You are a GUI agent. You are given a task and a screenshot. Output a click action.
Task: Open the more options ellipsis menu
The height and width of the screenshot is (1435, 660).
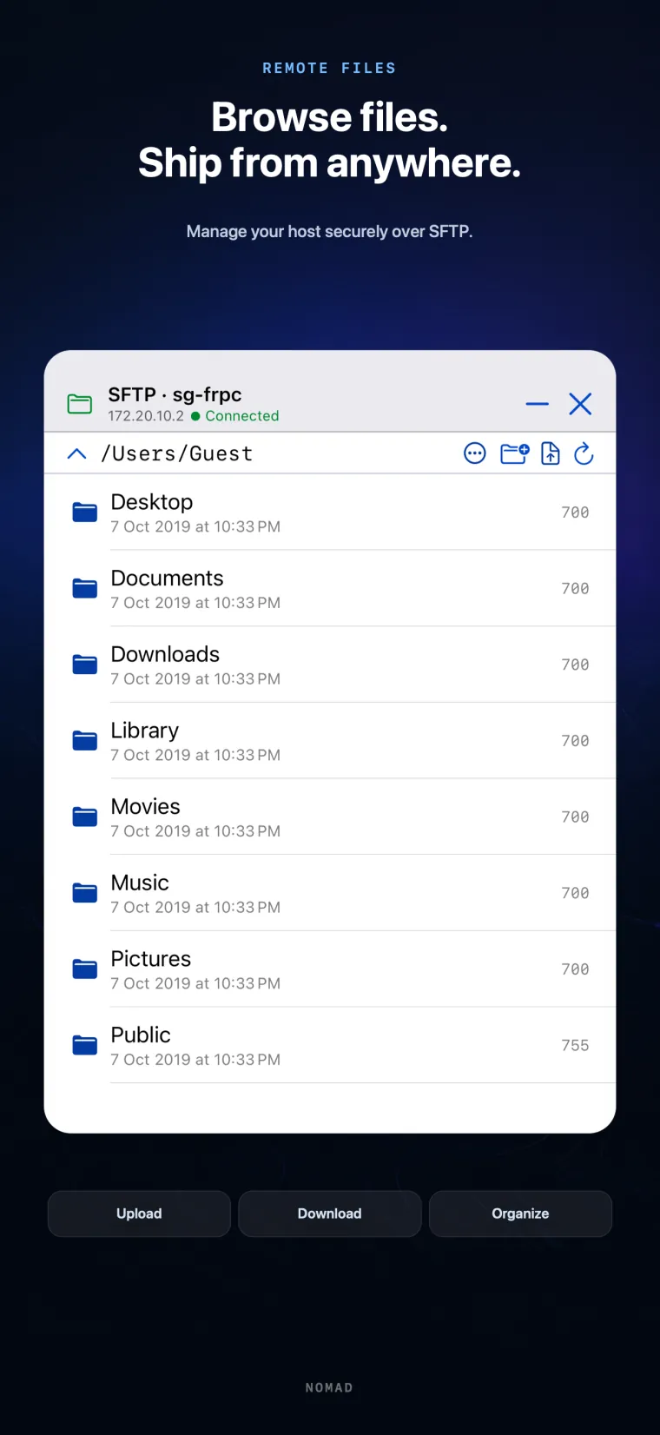point(475,453)
